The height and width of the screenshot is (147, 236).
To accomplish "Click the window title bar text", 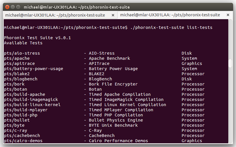I will pyautogui.click(x=77, y=7).
